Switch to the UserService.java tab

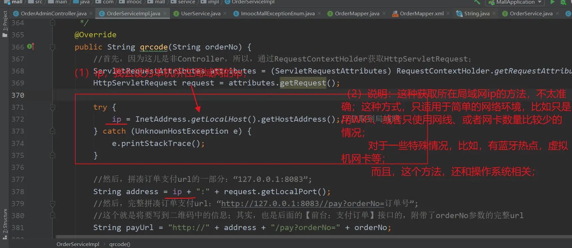[x=201, y=14]
